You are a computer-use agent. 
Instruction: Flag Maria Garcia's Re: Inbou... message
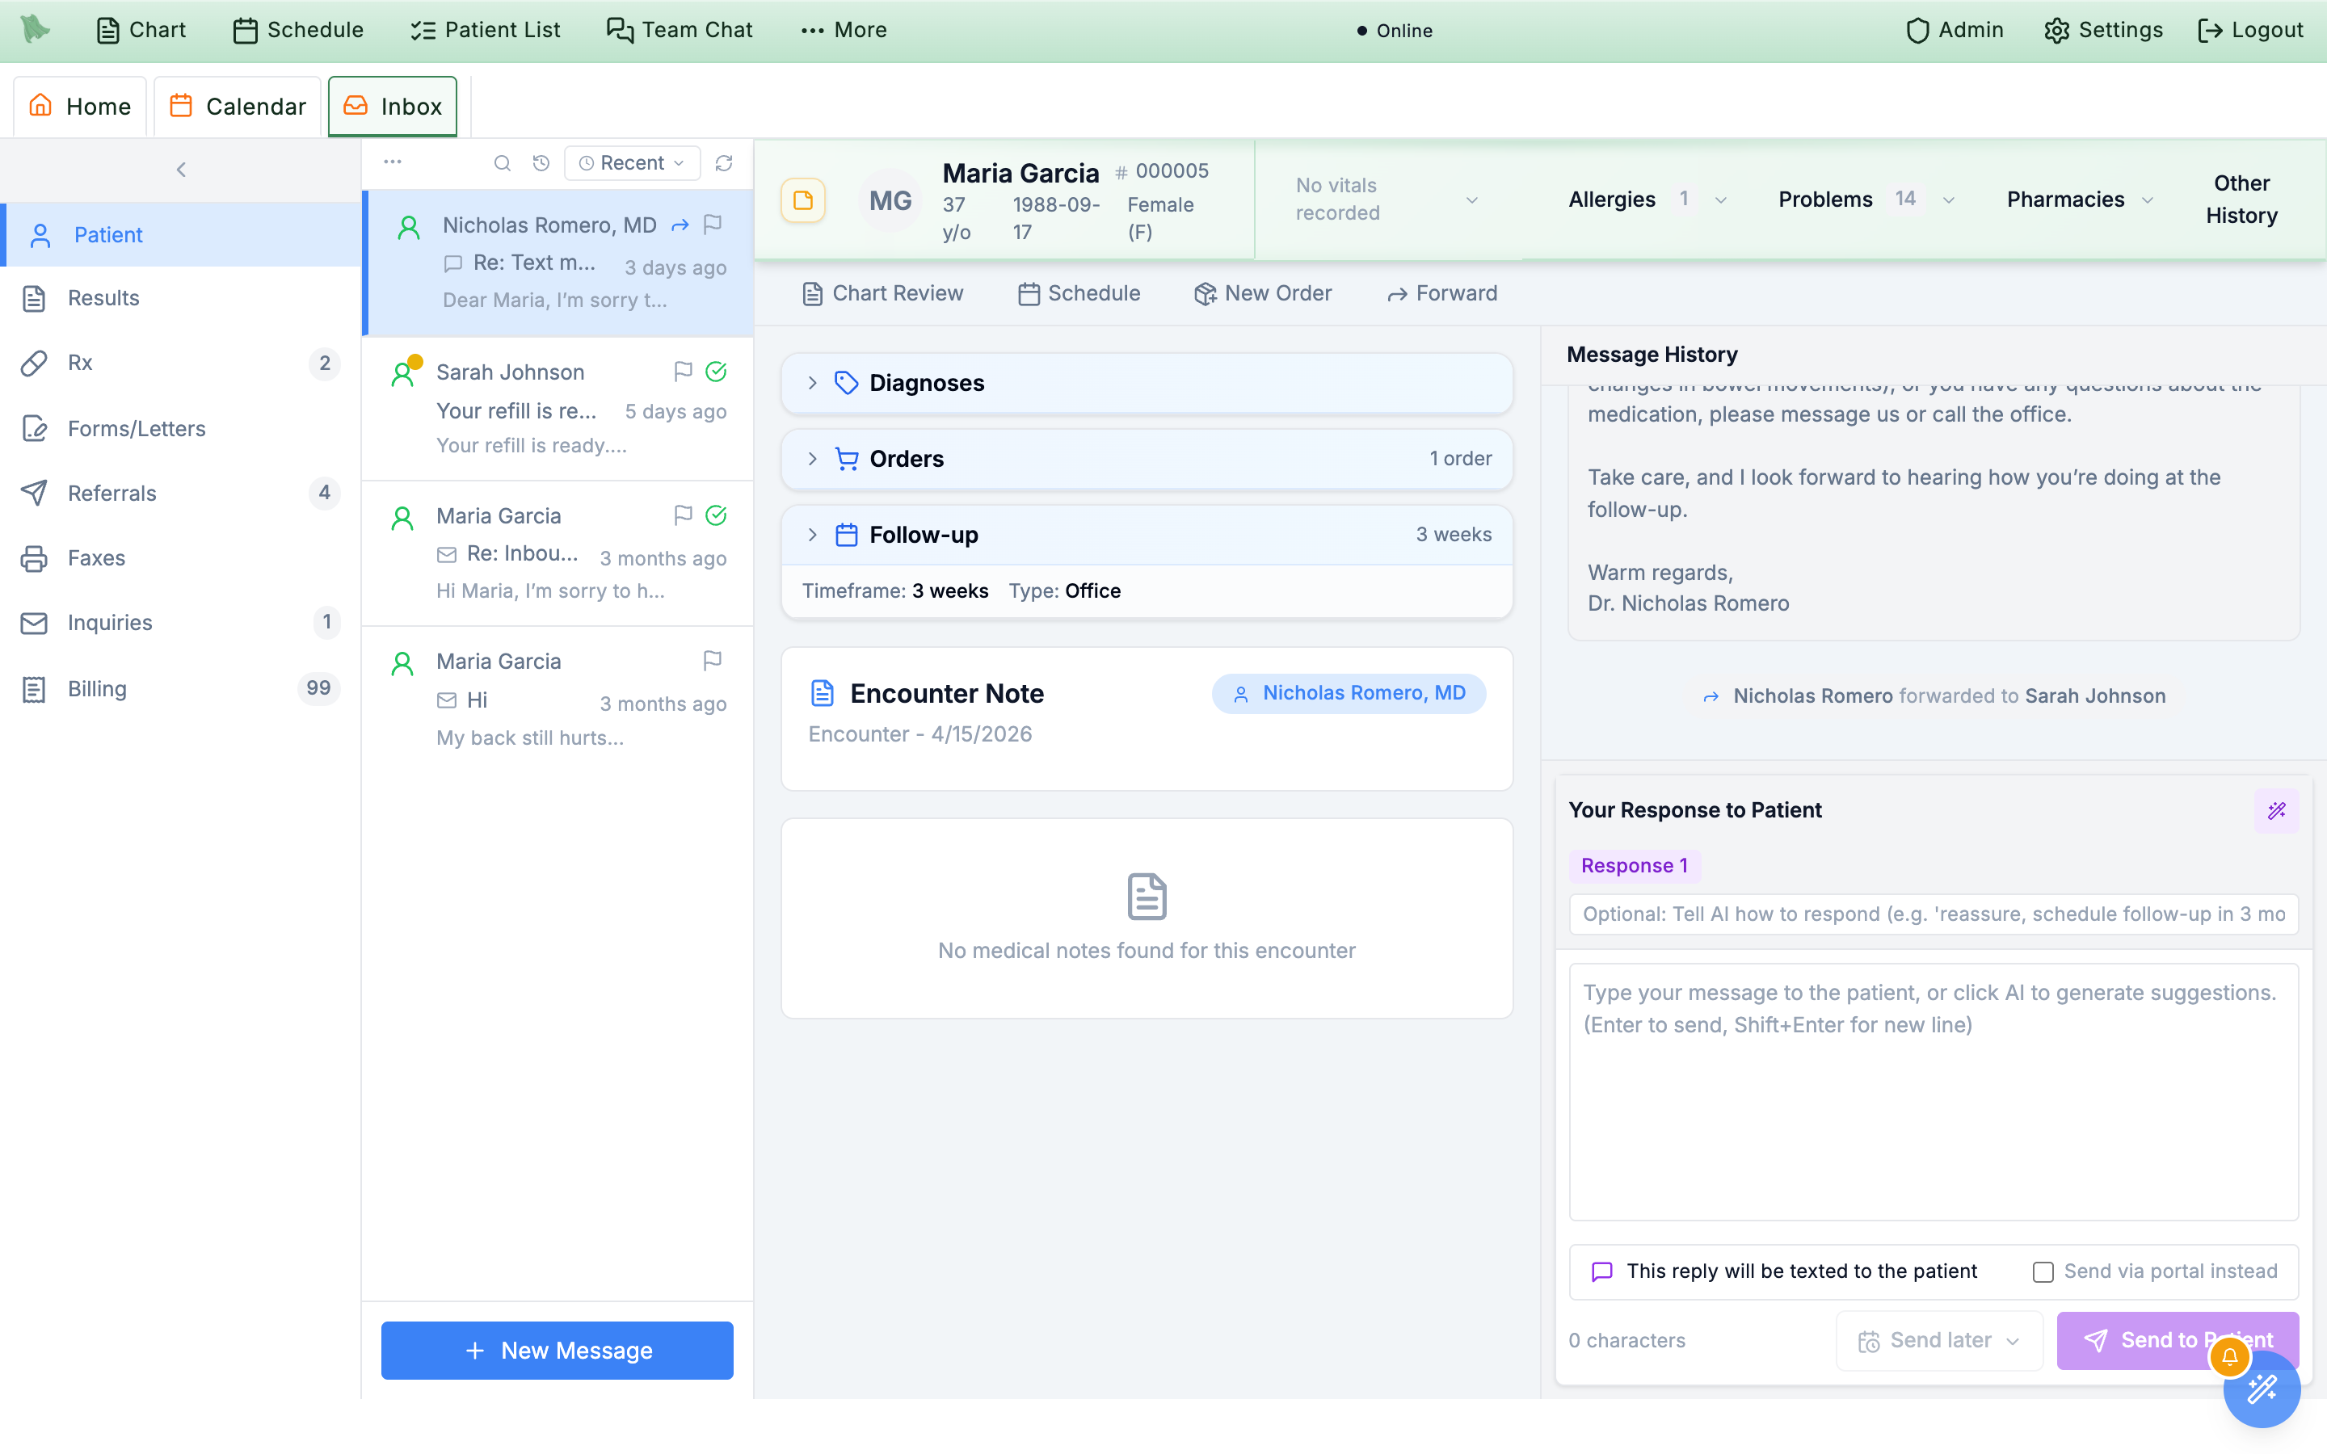[x=683, y=515]
